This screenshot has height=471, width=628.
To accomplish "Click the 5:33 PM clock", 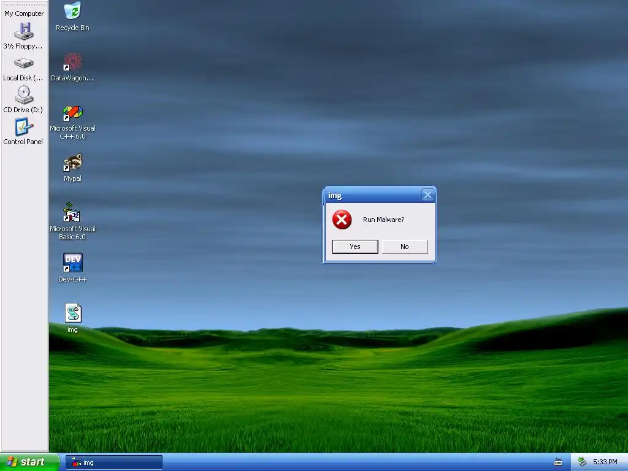I will click(605, 462).
